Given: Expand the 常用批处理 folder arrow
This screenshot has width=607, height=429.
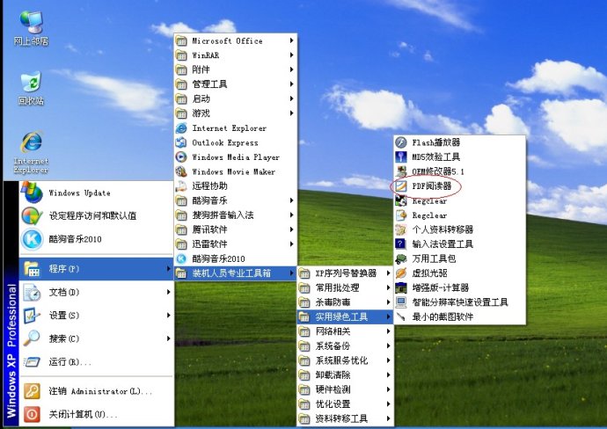Looking at the screenshot, I should pos(388,287).
